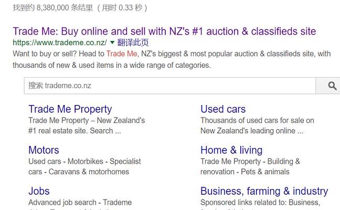Click the magnifying glass search icon
This screenshot has width=340, height=210.
click(332, 86)
